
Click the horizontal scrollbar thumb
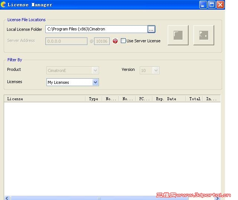(x=99, y=198)
